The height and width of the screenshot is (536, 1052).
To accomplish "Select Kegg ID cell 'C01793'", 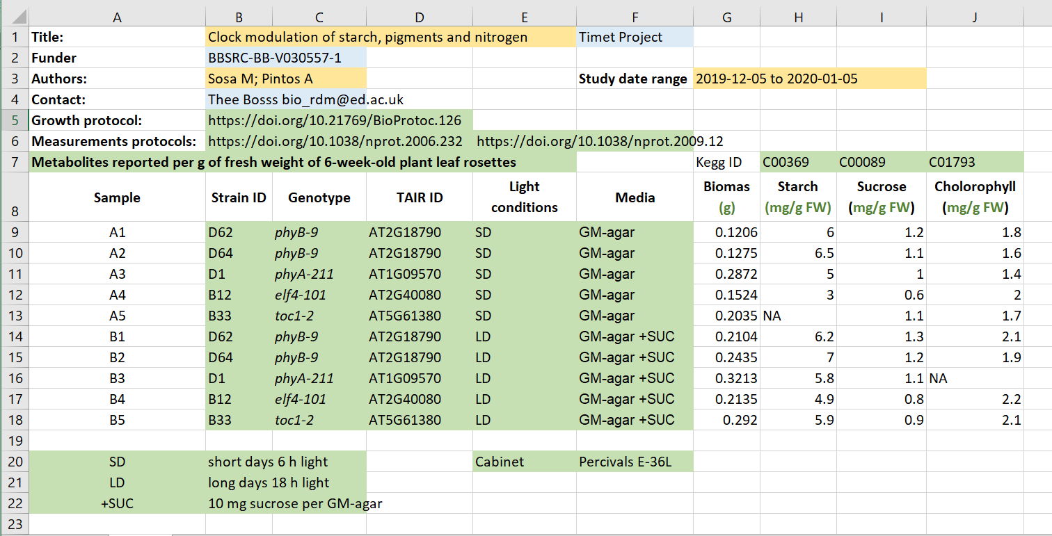I will coord(975,162).
